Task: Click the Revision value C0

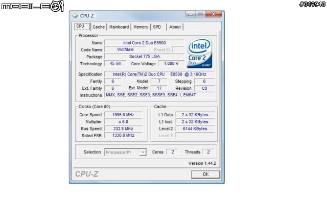Action: pos(204,88)
